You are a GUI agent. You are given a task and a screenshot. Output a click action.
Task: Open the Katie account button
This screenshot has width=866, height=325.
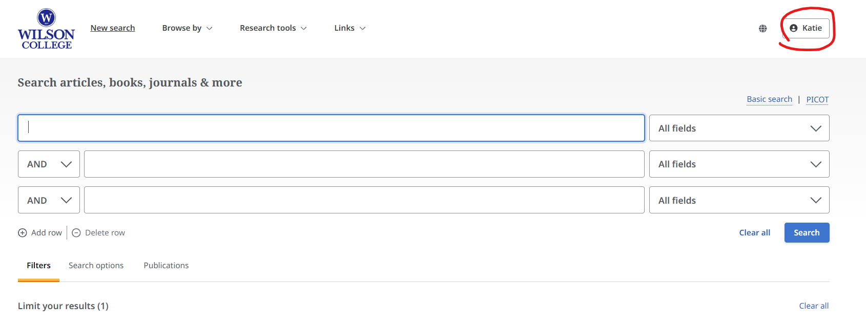pyautogui.click(x=806, y=28)
